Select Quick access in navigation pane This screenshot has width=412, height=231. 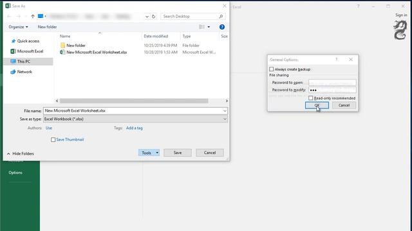coord(28,41)
